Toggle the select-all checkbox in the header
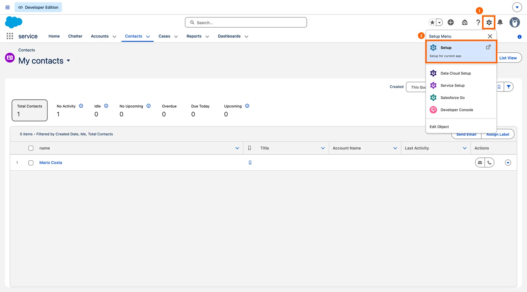527x292 pixels. (31, 148)
